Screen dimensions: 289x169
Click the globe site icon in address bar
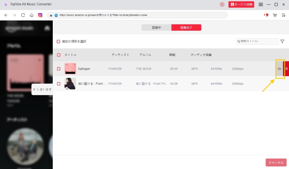coord(56,15)
